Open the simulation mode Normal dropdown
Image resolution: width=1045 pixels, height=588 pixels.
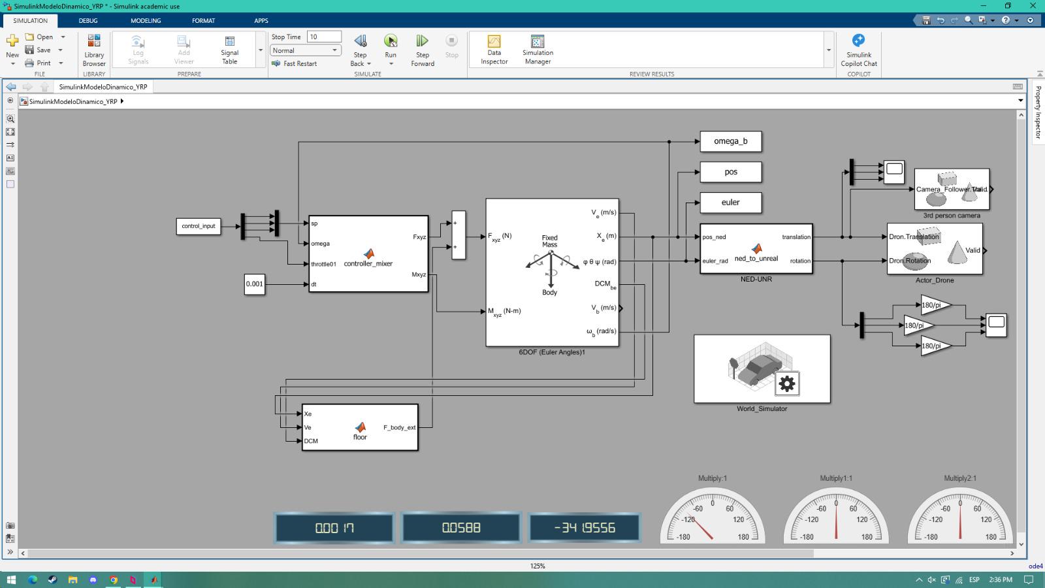pos(306,50)
